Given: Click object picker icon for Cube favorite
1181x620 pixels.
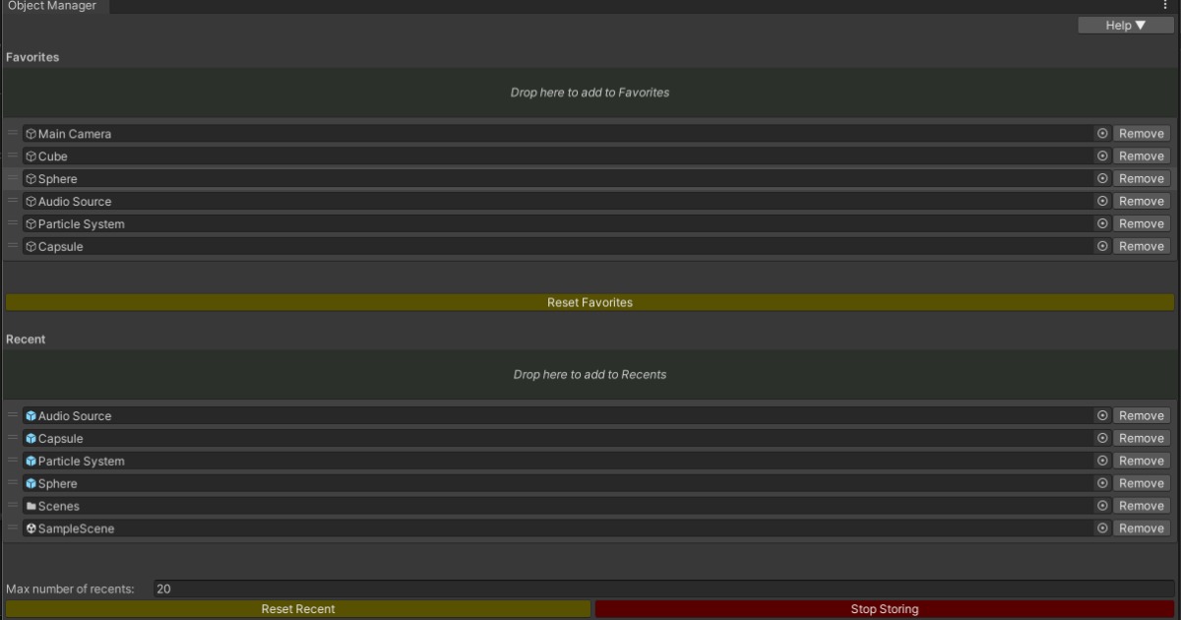Looking at the screenshot, I should pos(1102,156).
